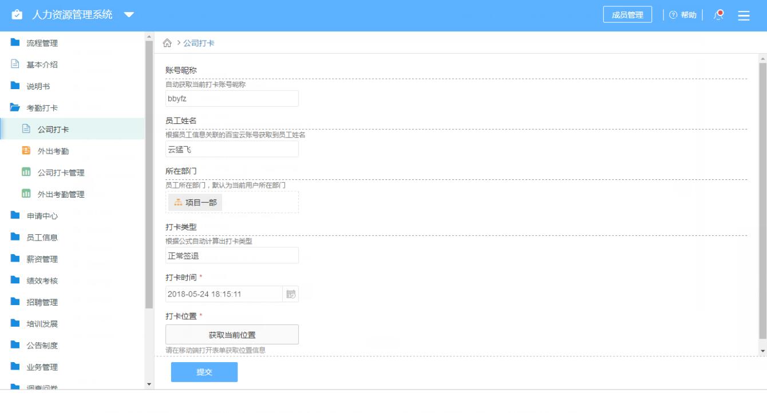The image size is (767, 413).
Task: Expand the 流程管理 folder
Action: click(72, 43)
